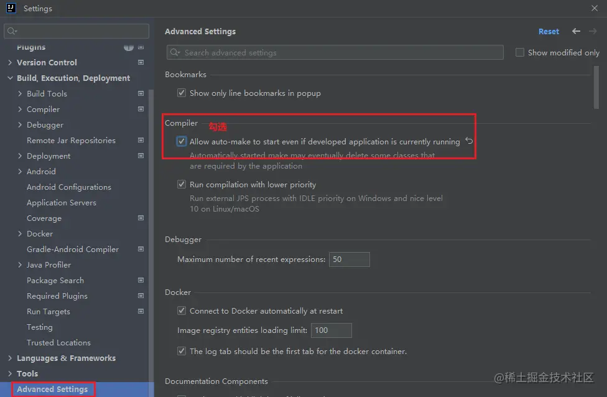This screenshot has width=607, height=397.
Task: Click the project-level icon next to Package Search
Action: (141, 280)
